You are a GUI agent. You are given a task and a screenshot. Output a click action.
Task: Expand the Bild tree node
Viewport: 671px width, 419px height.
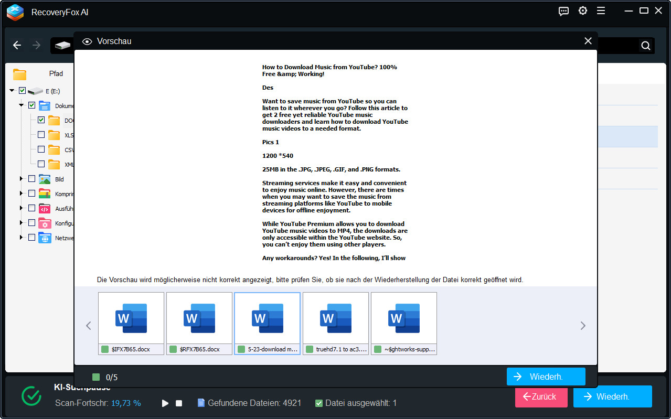click(x=22, y=179)
